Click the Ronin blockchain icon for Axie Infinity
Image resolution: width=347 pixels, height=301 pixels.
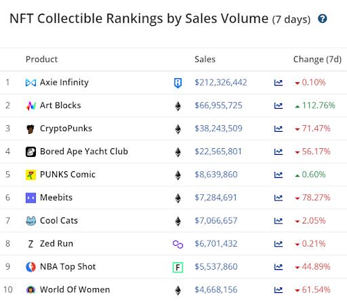pos(178,83)
